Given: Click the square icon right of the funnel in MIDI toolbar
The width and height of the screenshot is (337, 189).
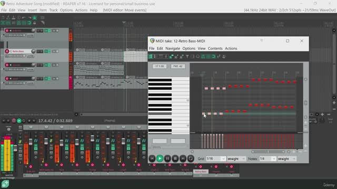Looking at the screenshot, I should tap(192, 57).
